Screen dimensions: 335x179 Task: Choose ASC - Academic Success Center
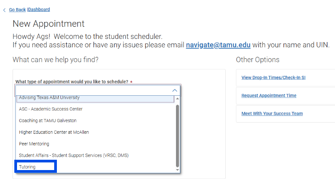51,109
